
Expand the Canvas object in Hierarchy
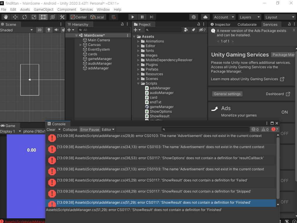[80, 45]
